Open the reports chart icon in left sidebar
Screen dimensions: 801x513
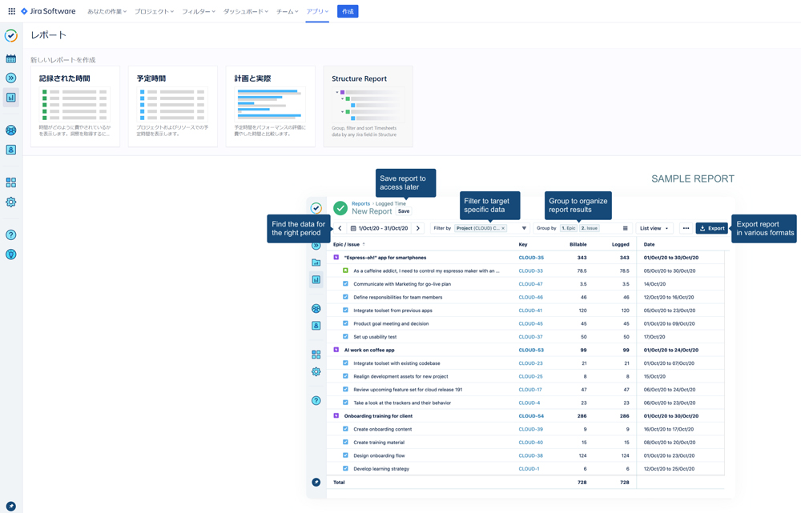[10, 98]
